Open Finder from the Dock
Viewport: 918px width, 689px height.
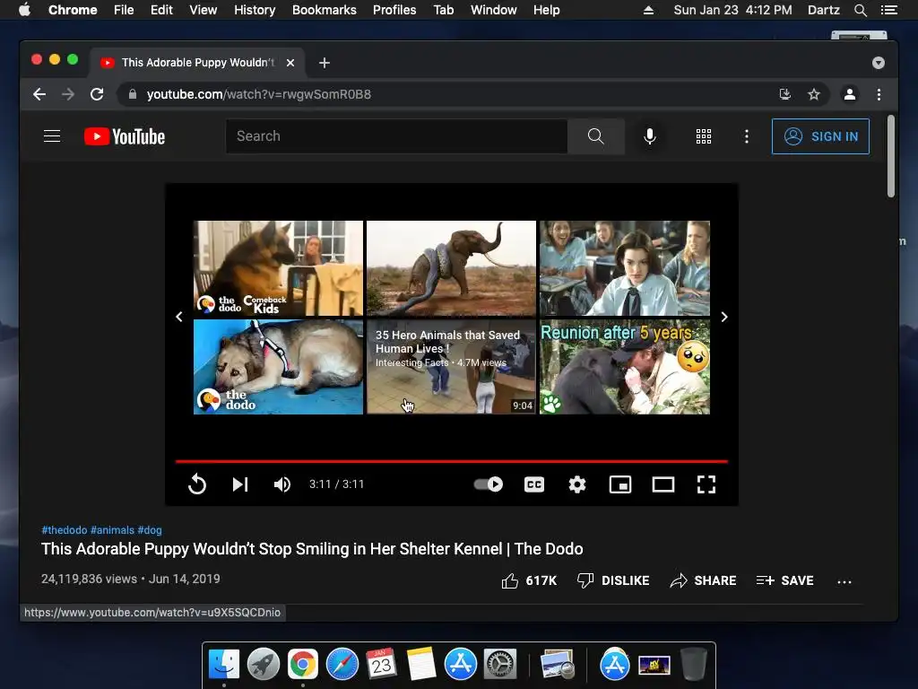point(224,665)
